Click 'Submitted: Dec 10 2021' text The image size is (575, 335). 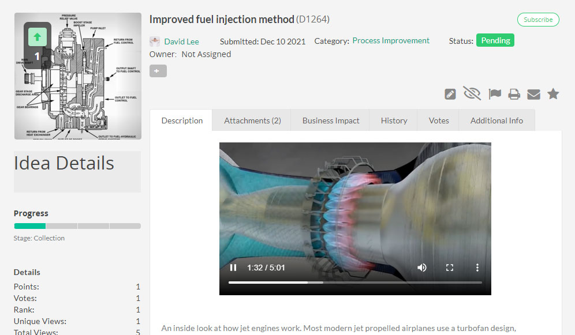click(x=263, y=42)
